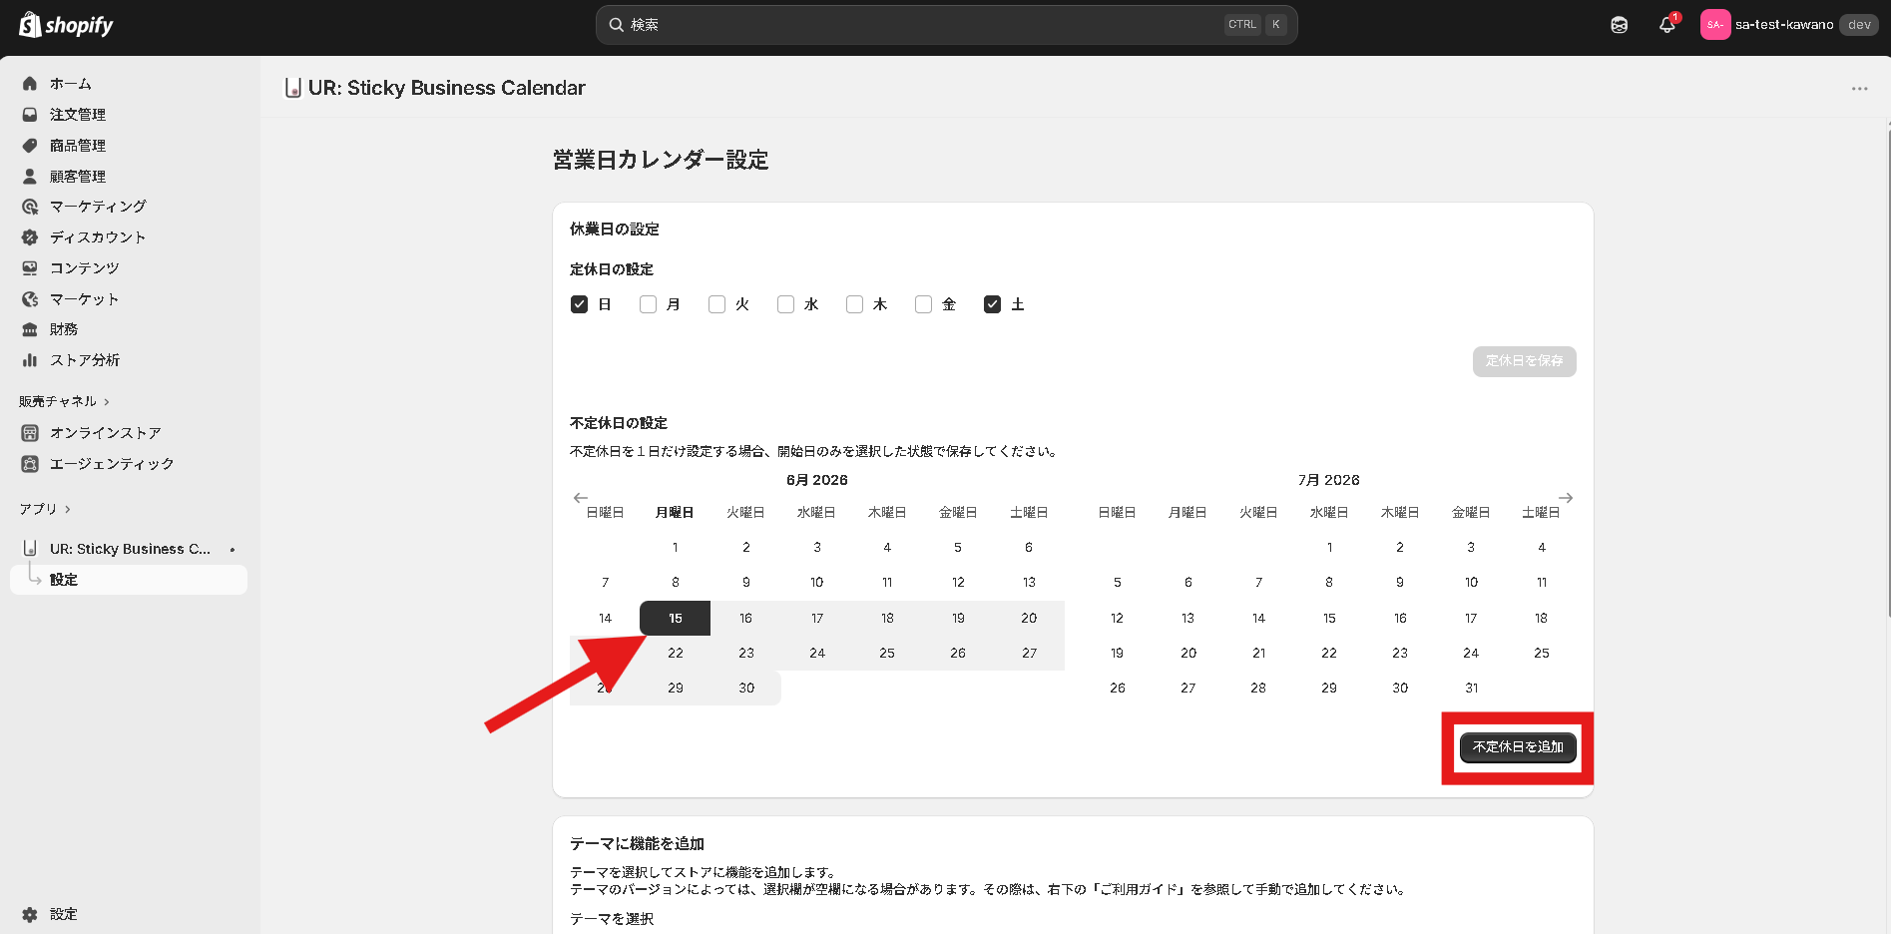
Task: Select the 設定 sub-item under the app
Action: 129,580
